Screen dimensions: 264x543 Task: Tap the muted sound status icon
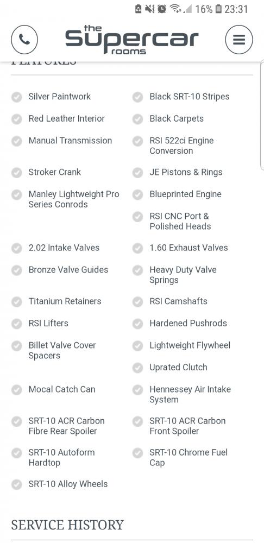pos(150,9)
